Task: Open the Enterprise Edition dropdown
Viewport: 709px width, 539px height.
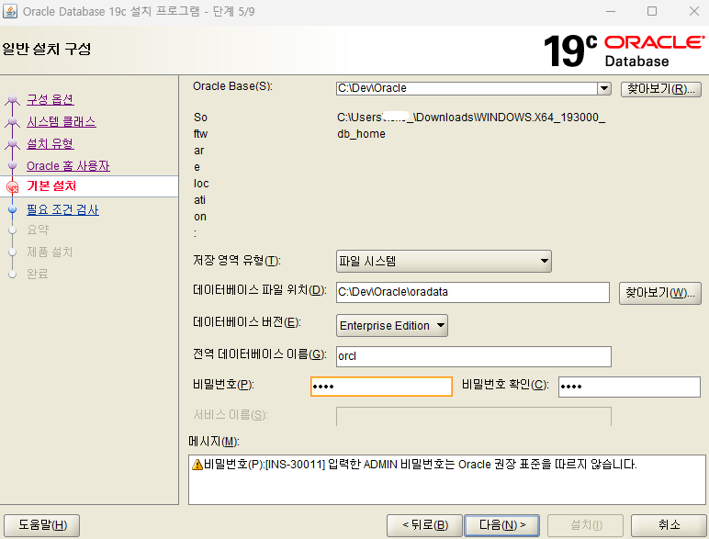Action: click(x=392, y=326)
